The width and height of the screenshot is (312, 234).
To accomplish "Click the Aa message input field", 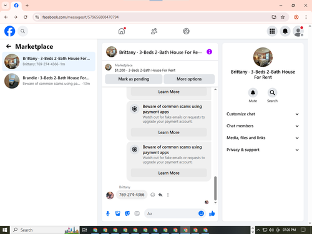I will [172, 213].
